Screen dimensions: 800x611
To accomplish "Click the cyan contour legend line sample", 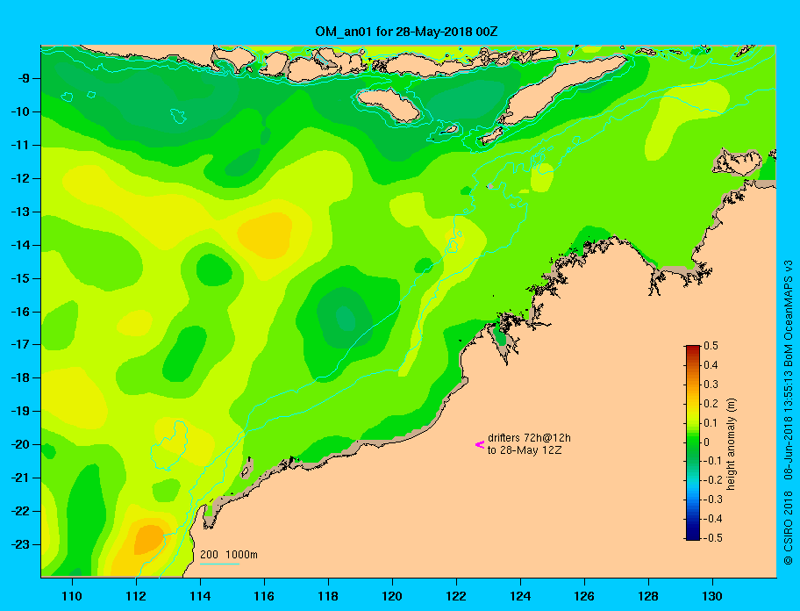I will coord(220,564).
